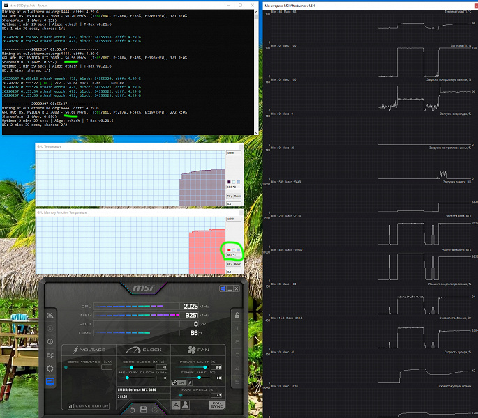Screen dimensions: 478x418
Task: Click the apply checkmark icon
Action: 155,410
